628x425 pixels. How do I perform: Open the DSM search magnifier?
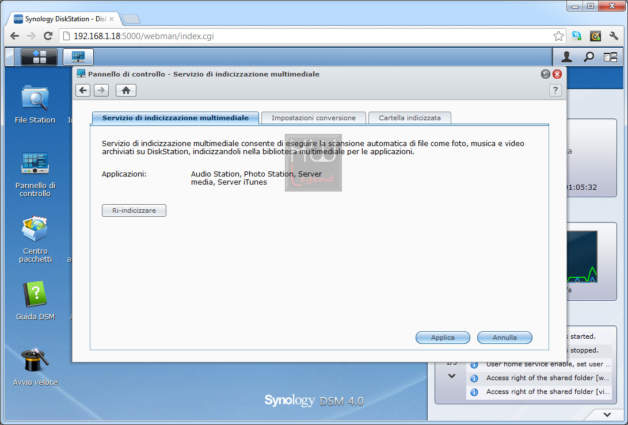tap(588, 58)
